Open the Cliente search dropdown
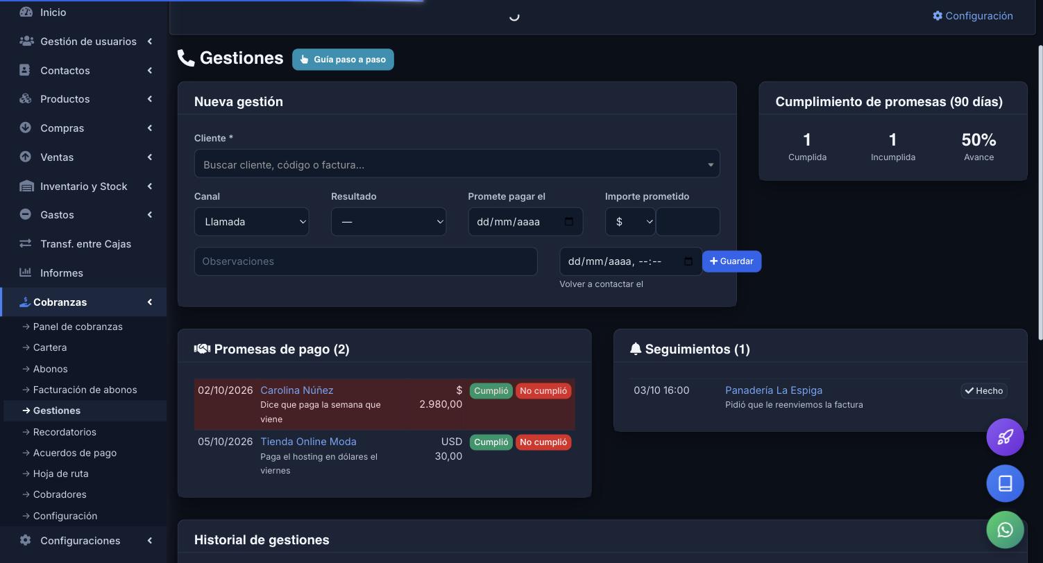1043x563 pixels. point(457,164)
